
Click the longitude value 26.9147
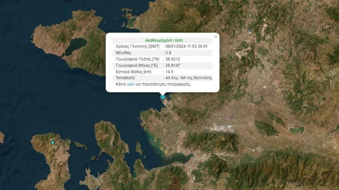pos(173,65)
